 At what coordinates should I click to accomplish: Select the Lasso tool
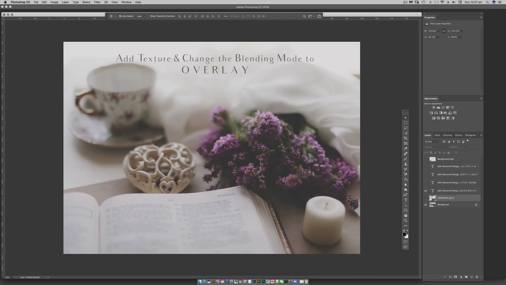pos(406,128)
